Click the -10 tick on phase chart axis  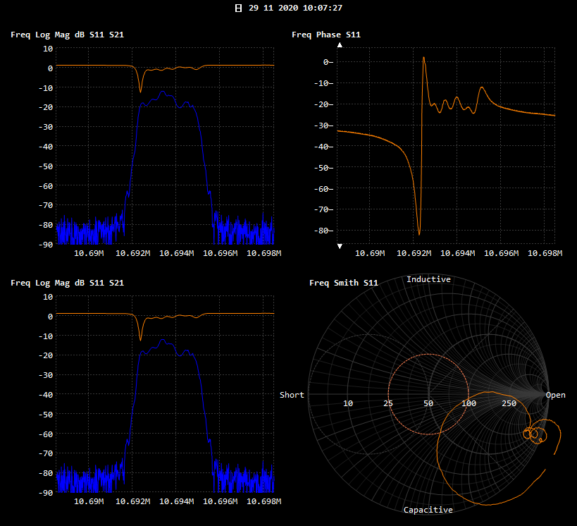(x=323, y=83)
